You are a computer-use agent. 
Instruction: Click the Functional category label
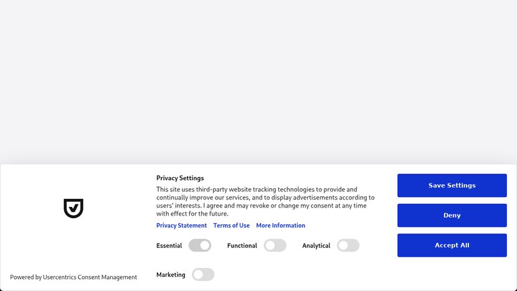click(242, 246)
